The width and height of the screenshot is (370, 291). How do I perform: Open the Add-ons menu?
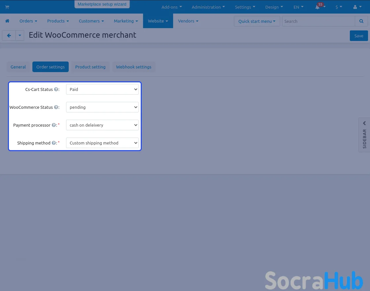(x=171, y=7)
